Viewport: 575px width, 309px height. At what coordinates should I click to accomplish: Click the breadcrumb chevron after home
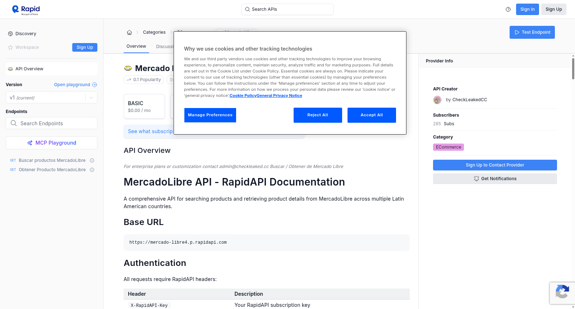(137, 32)
